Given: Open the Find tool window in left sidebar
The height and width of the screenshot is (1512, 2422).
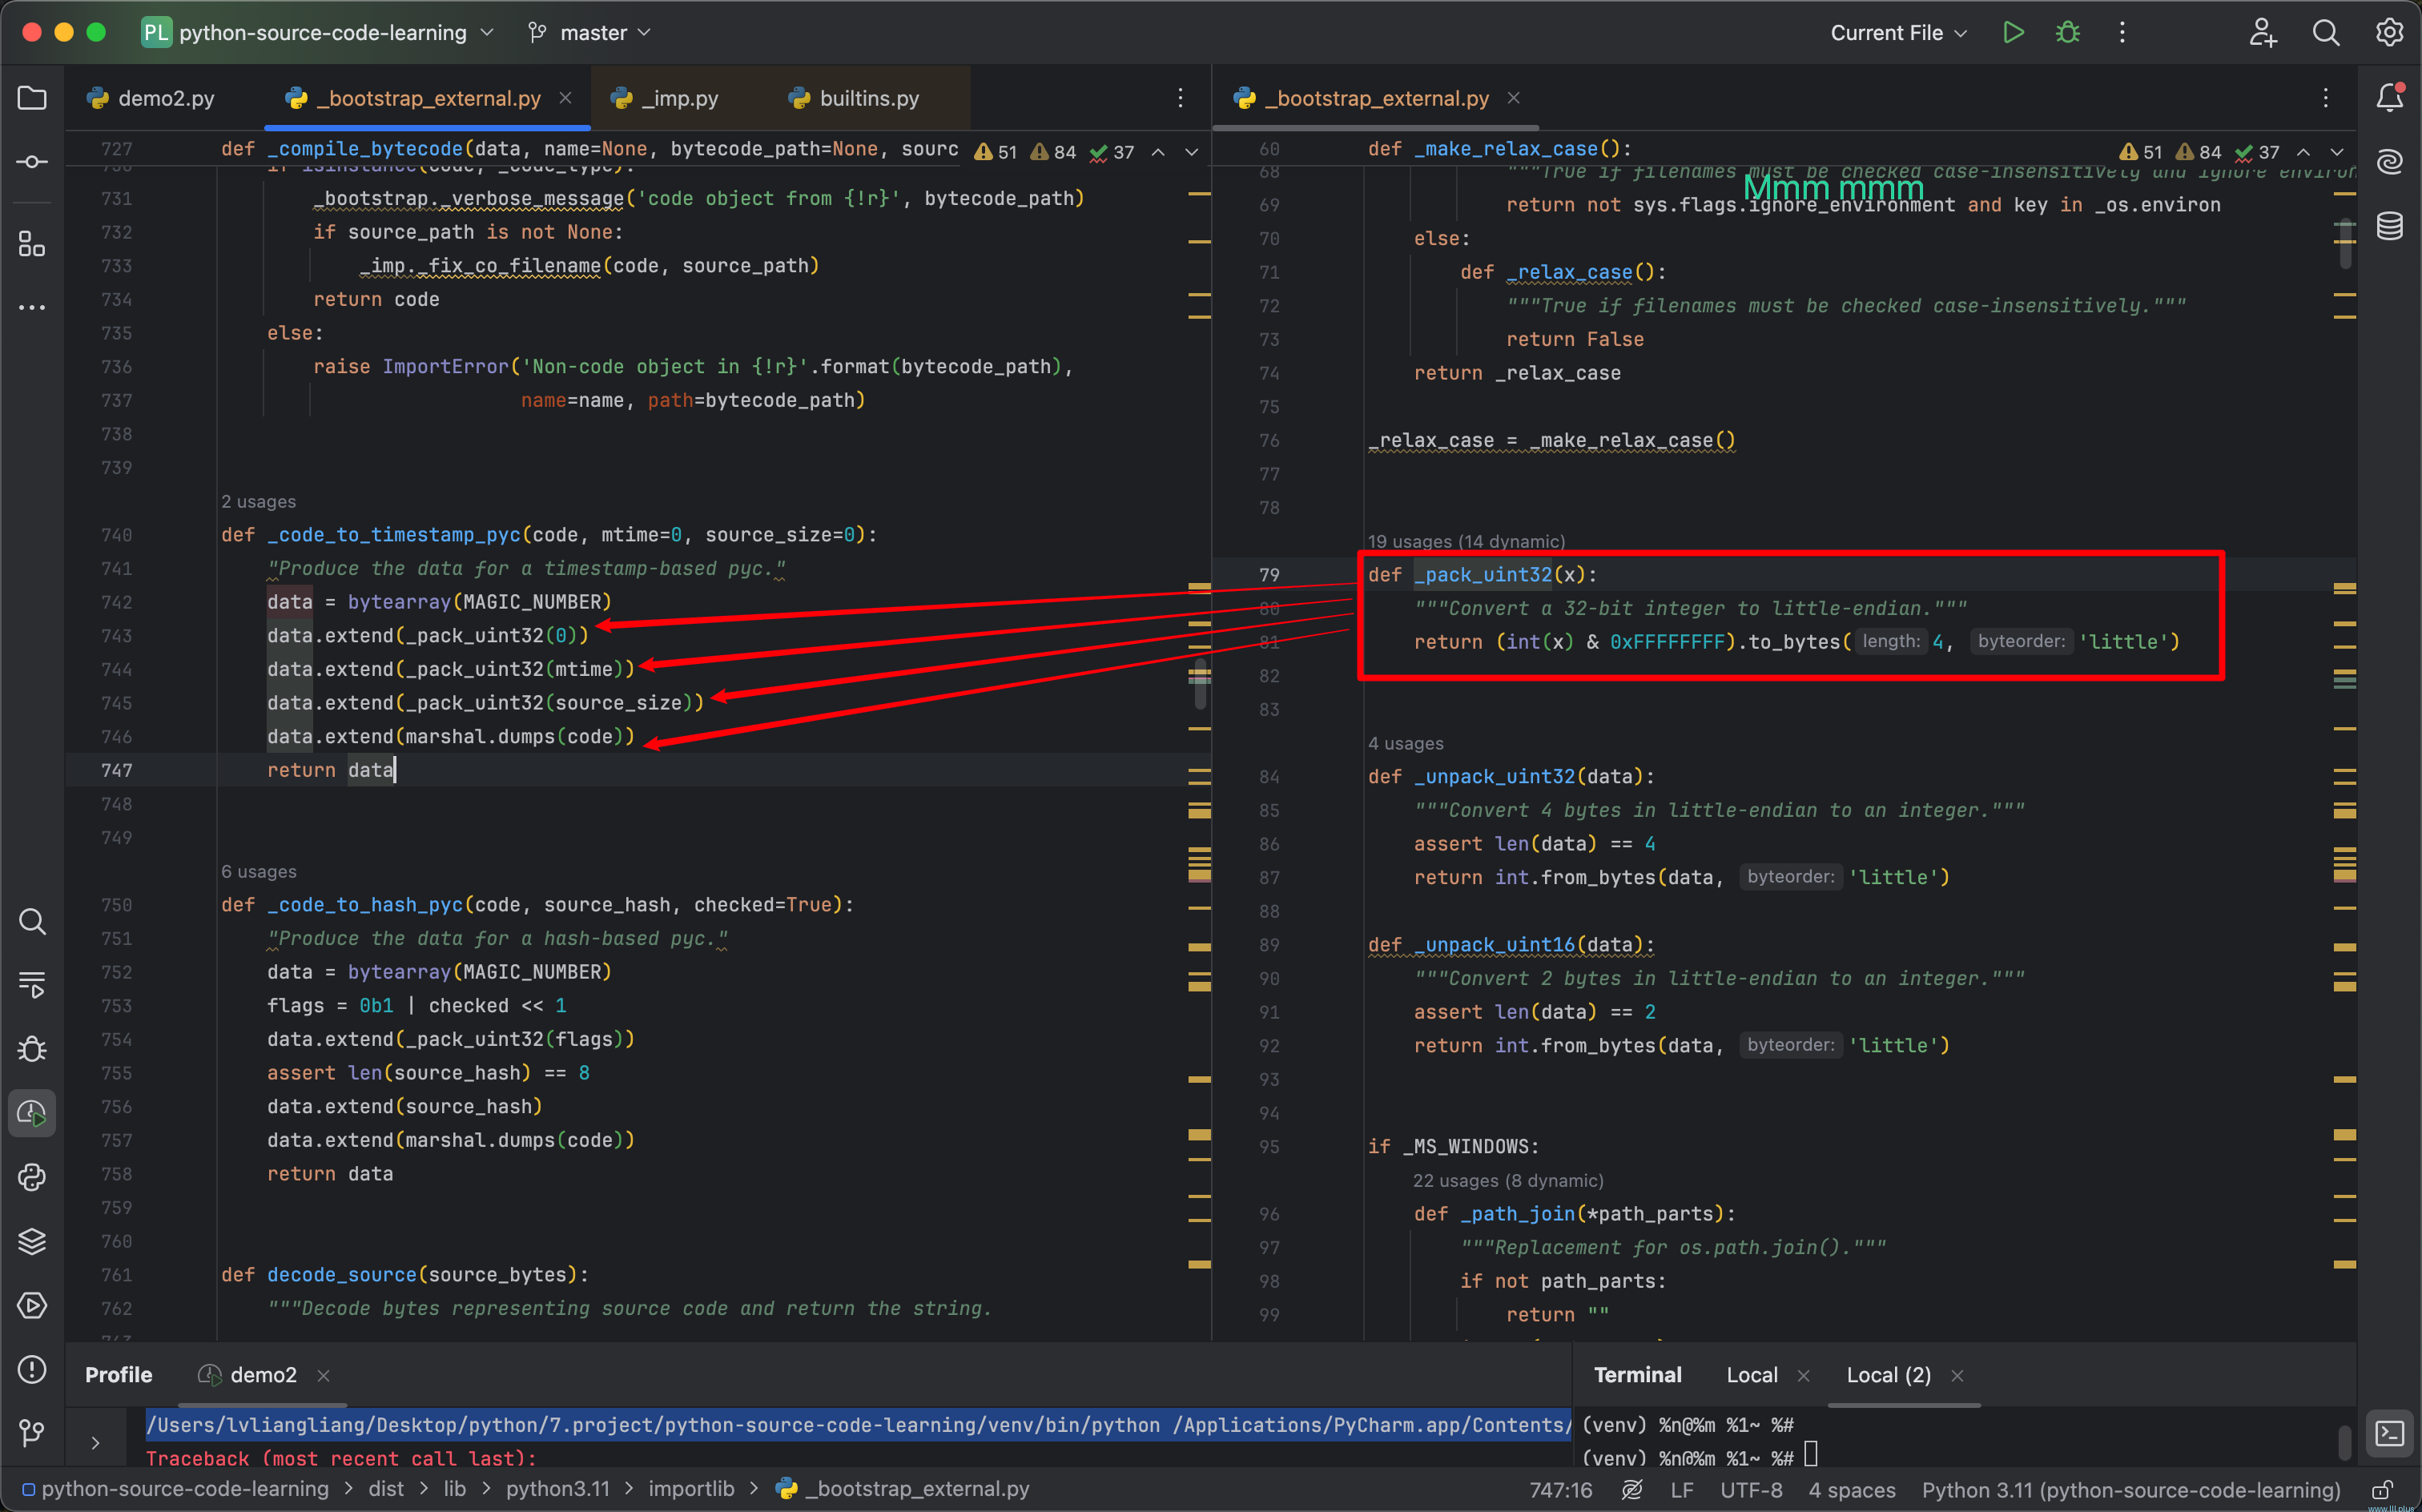Looking at the screenshot, I should point(32,921).
